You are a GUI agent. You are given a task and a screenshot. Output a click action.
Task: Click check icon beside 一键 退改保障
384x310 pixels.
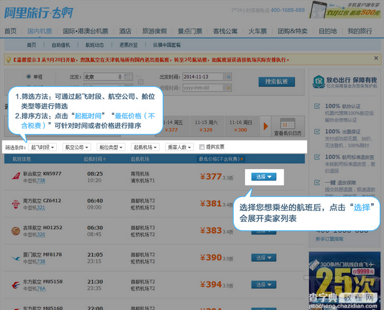click(x=317, y=182)
